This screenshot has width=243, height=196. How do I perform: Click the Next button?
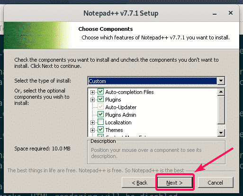coord(175,182)
